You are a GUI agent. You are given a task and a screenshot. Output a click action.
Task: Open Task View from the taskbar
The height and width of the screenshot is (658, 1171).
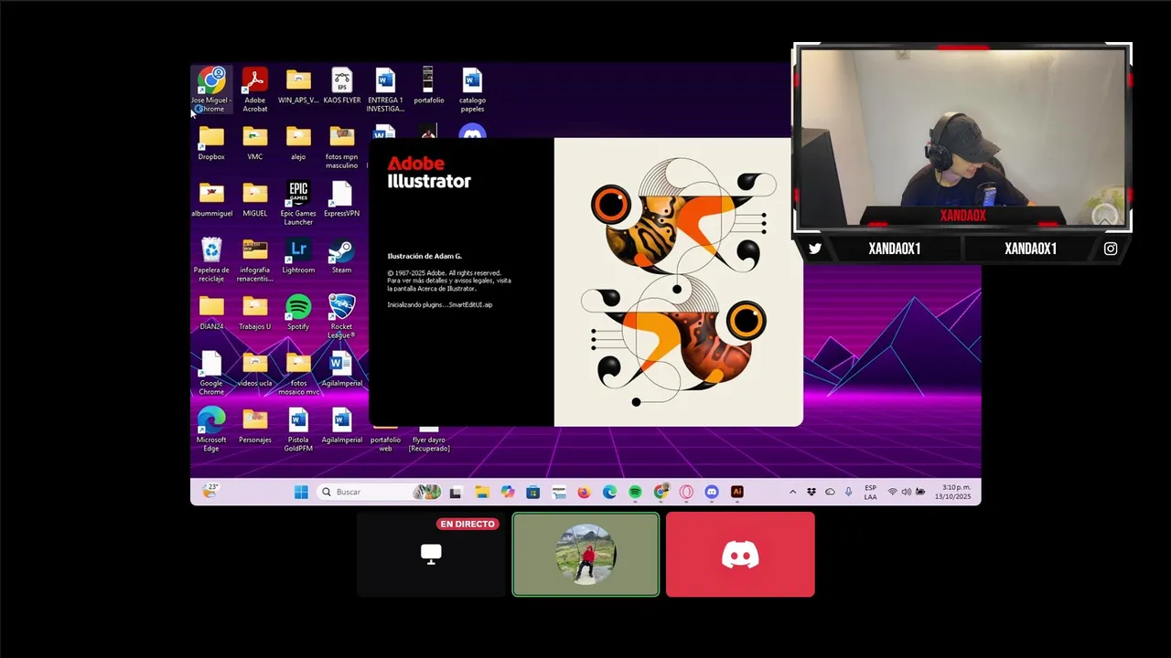click(456, 492)
